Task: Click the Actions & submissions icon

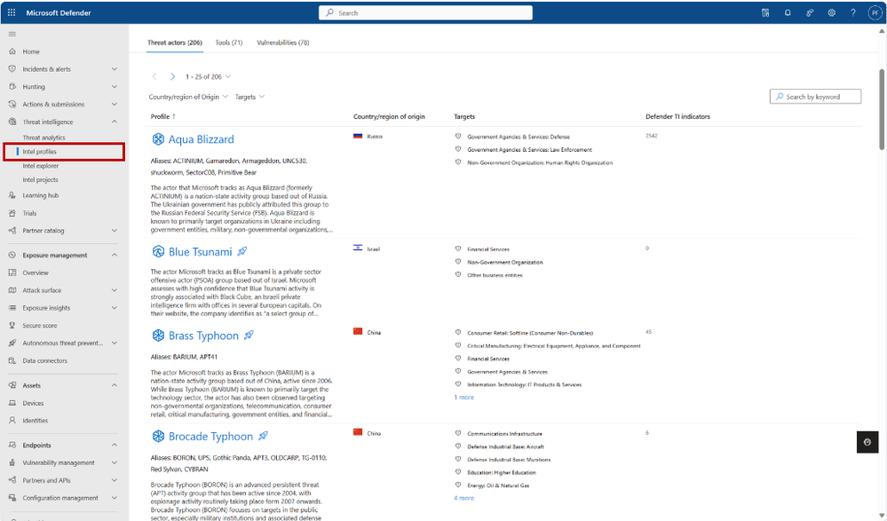Action: click(x=12, y=104)
